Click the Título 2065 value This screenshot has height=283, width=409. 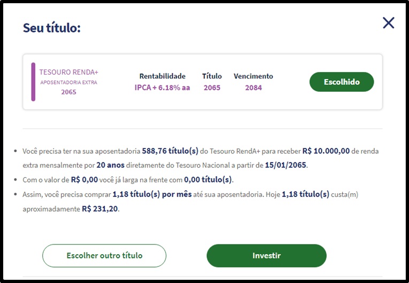pyautogui.click(x=212, y=88)
